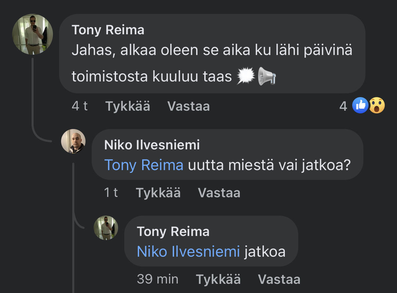Image resolution: width=397 pixels, height=293 pixels.
Task: Click the blue thumbs-up reaction icon
Action: pos(360,106)
